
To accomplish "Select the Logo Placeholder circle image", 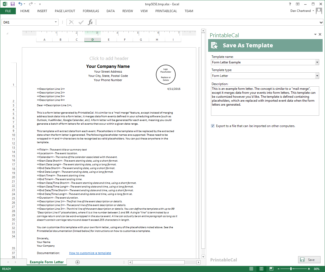I will [166, 74].
